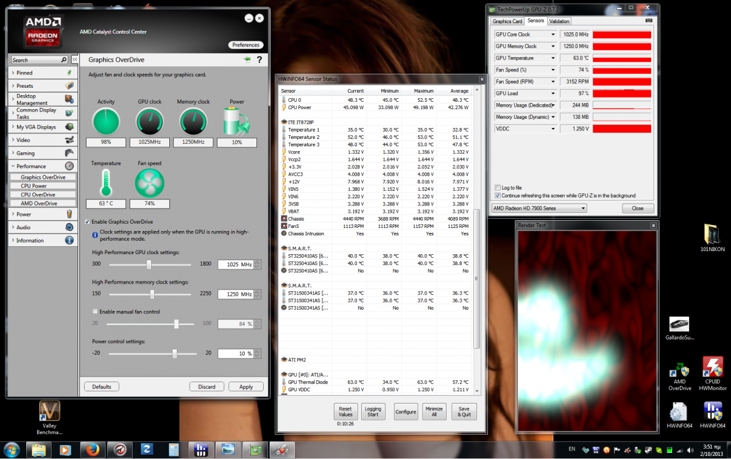
Task: Open AMD Radeon HD 7900 Series device dropdown
Action: click(539, 208)
